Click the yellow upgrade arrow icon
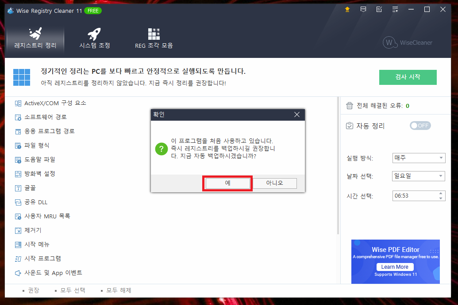Viewport: 458px width, 305px height. click(x=347, y=9)
